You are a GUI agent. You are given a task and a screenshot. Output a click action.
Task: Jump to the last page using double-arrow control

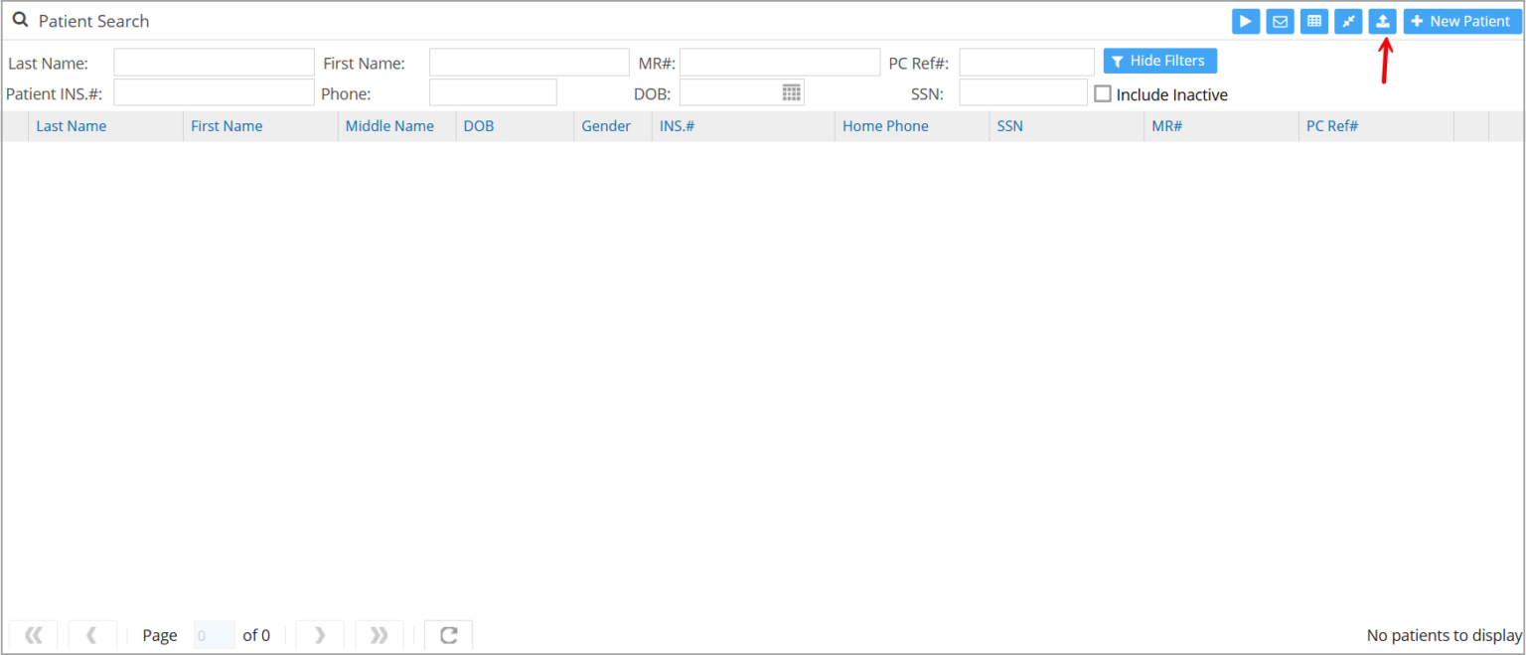pyautogui.click(x=380, y=635)
